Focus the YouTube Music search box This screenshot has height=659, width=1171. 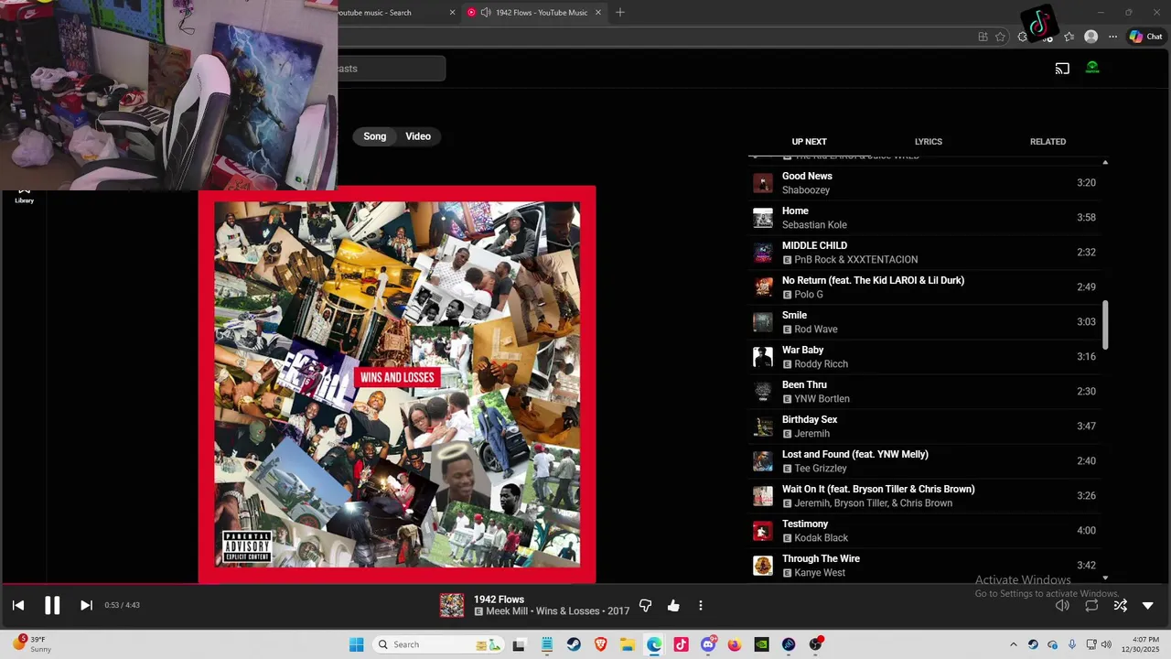coord(392,69)
